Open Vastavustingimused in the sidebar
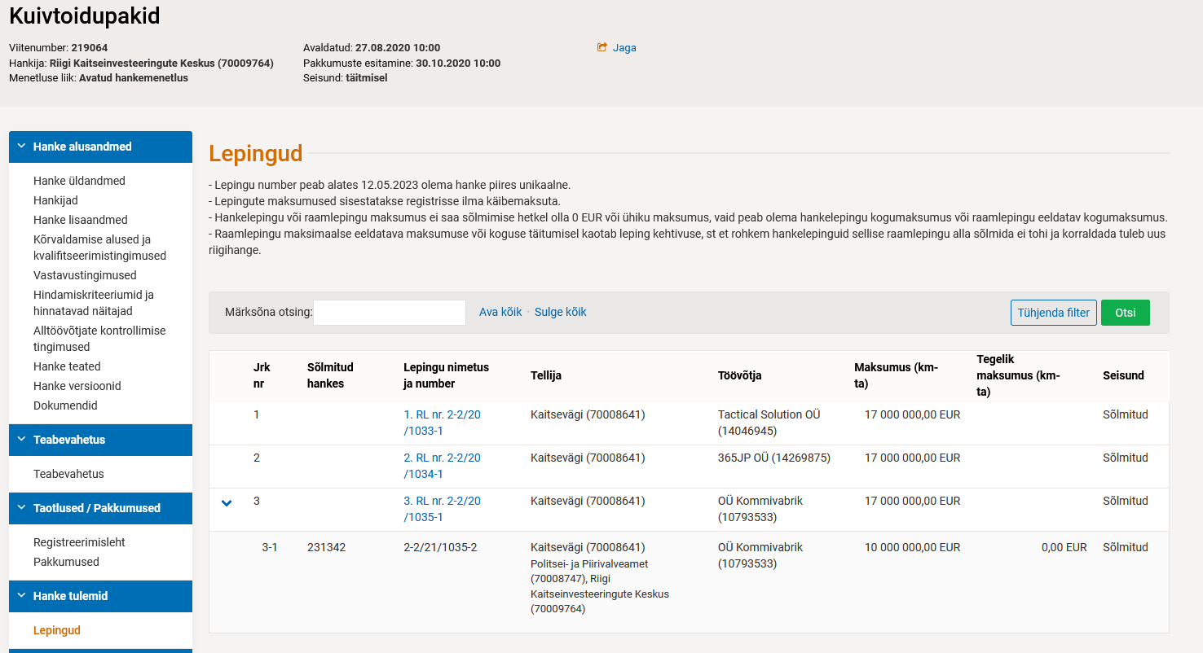 point(85,275)
